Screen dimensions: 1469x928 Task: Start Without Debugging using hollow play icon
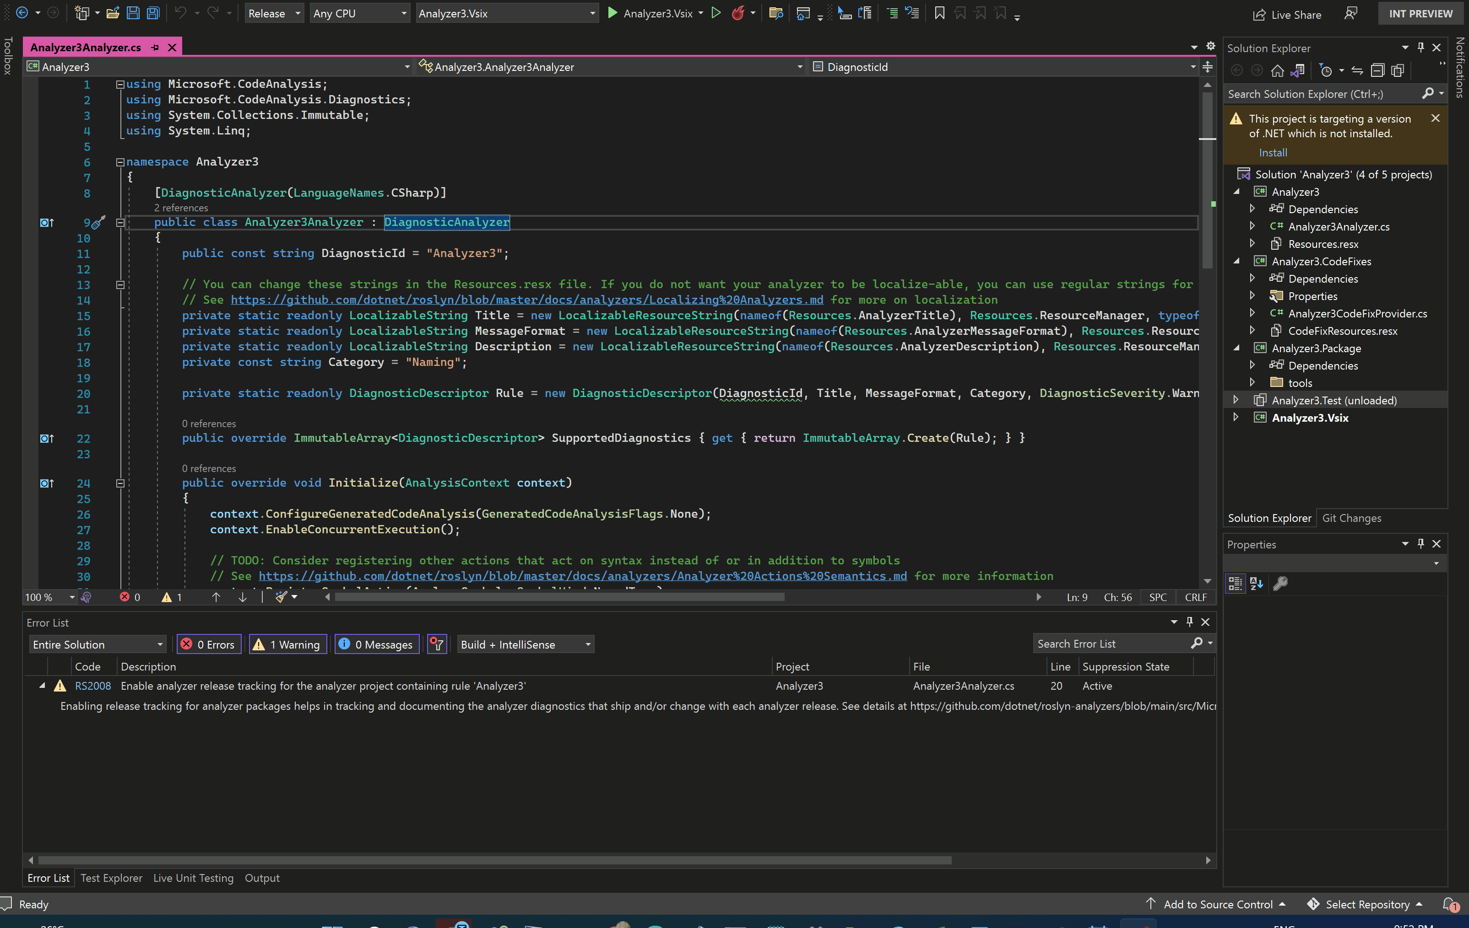tap(717, 13)
